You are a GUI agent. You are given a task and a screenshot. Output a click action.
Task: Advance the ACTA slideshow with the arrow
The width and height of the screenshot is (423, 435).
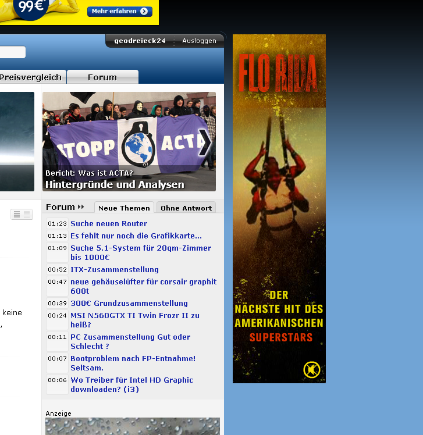click(x=205, y=142)
